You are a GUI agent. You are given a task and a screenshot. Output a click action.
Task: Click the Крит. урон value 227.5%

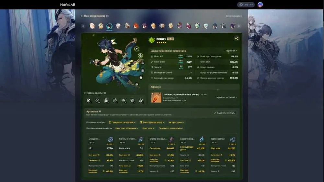click(234, 62)
